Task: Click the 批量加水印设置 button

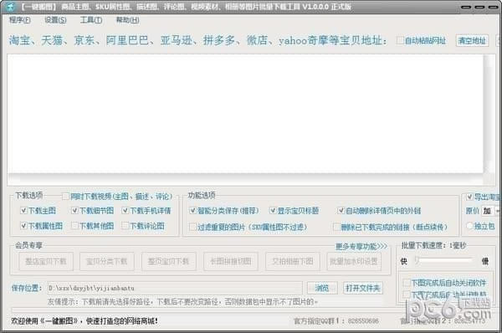Action: coord(354,261)
